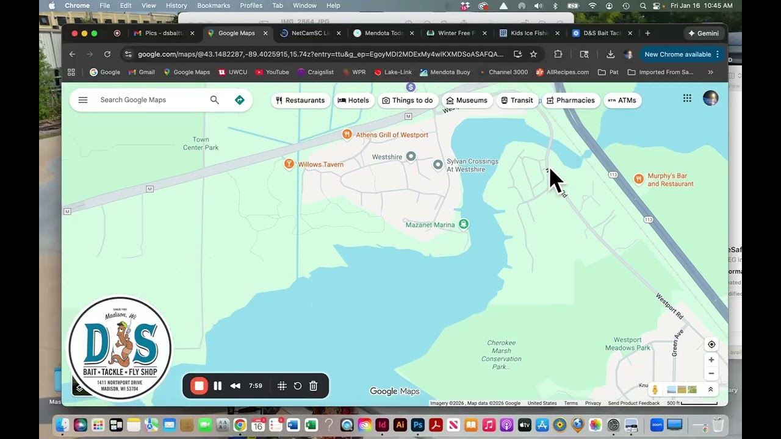Select the Mazanet Marina map pin
This screenshot has height=439, width=781.
click(x=464, y=224)
